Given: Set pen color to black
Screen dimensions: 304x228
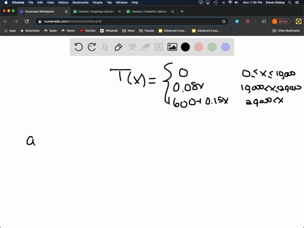Looking at the screenshot, I should pyautogui.click(x=186, y=47).
